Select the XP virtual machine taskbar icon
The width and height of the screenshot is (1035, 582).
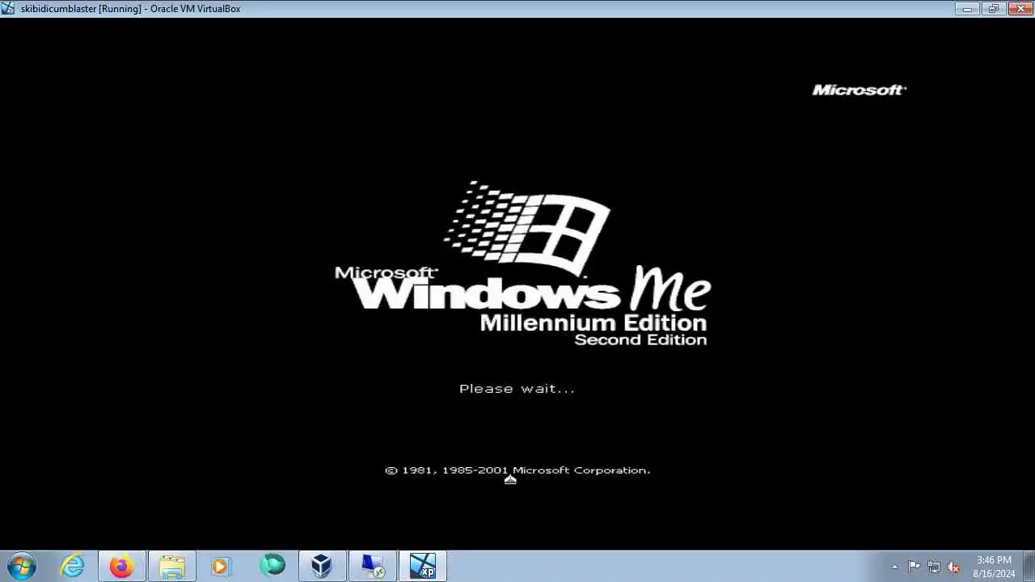pyautogui.click(x=423, y=566)
